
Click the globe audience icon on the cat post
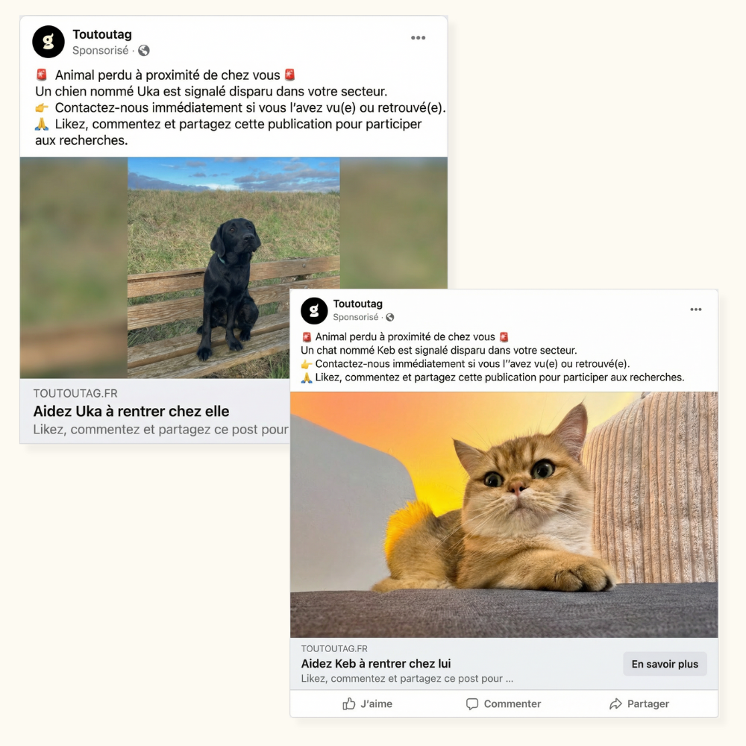point(389,317)
